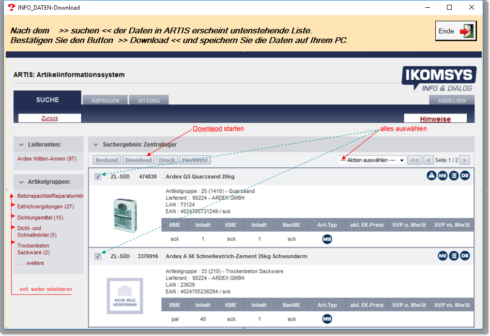
Task: Select Dicht- und Schnellmörtel (5) group
Action: pyautogui.click(x=37, y=232)
